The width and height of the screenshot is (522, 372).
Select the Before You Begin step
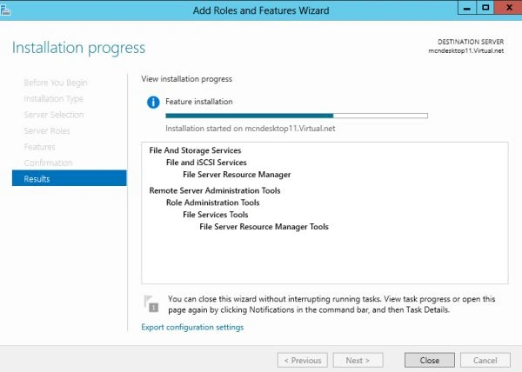pos(56,83)
